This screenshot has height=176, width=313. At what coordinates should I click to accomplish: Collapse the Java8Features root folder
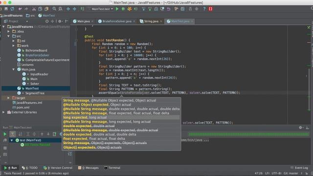tap(3, 26)
